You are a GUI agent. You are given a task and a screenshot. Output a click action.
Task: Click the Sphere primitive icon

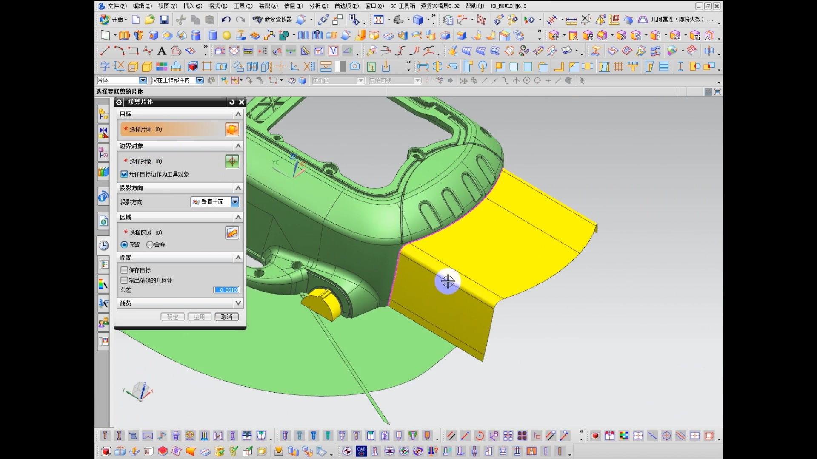point(227,36)
